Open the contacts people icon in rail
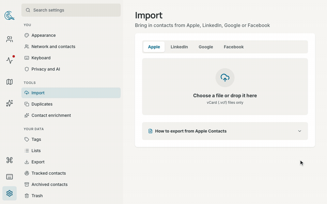Viewport: 327px width, 204px height. pos(10,39)
